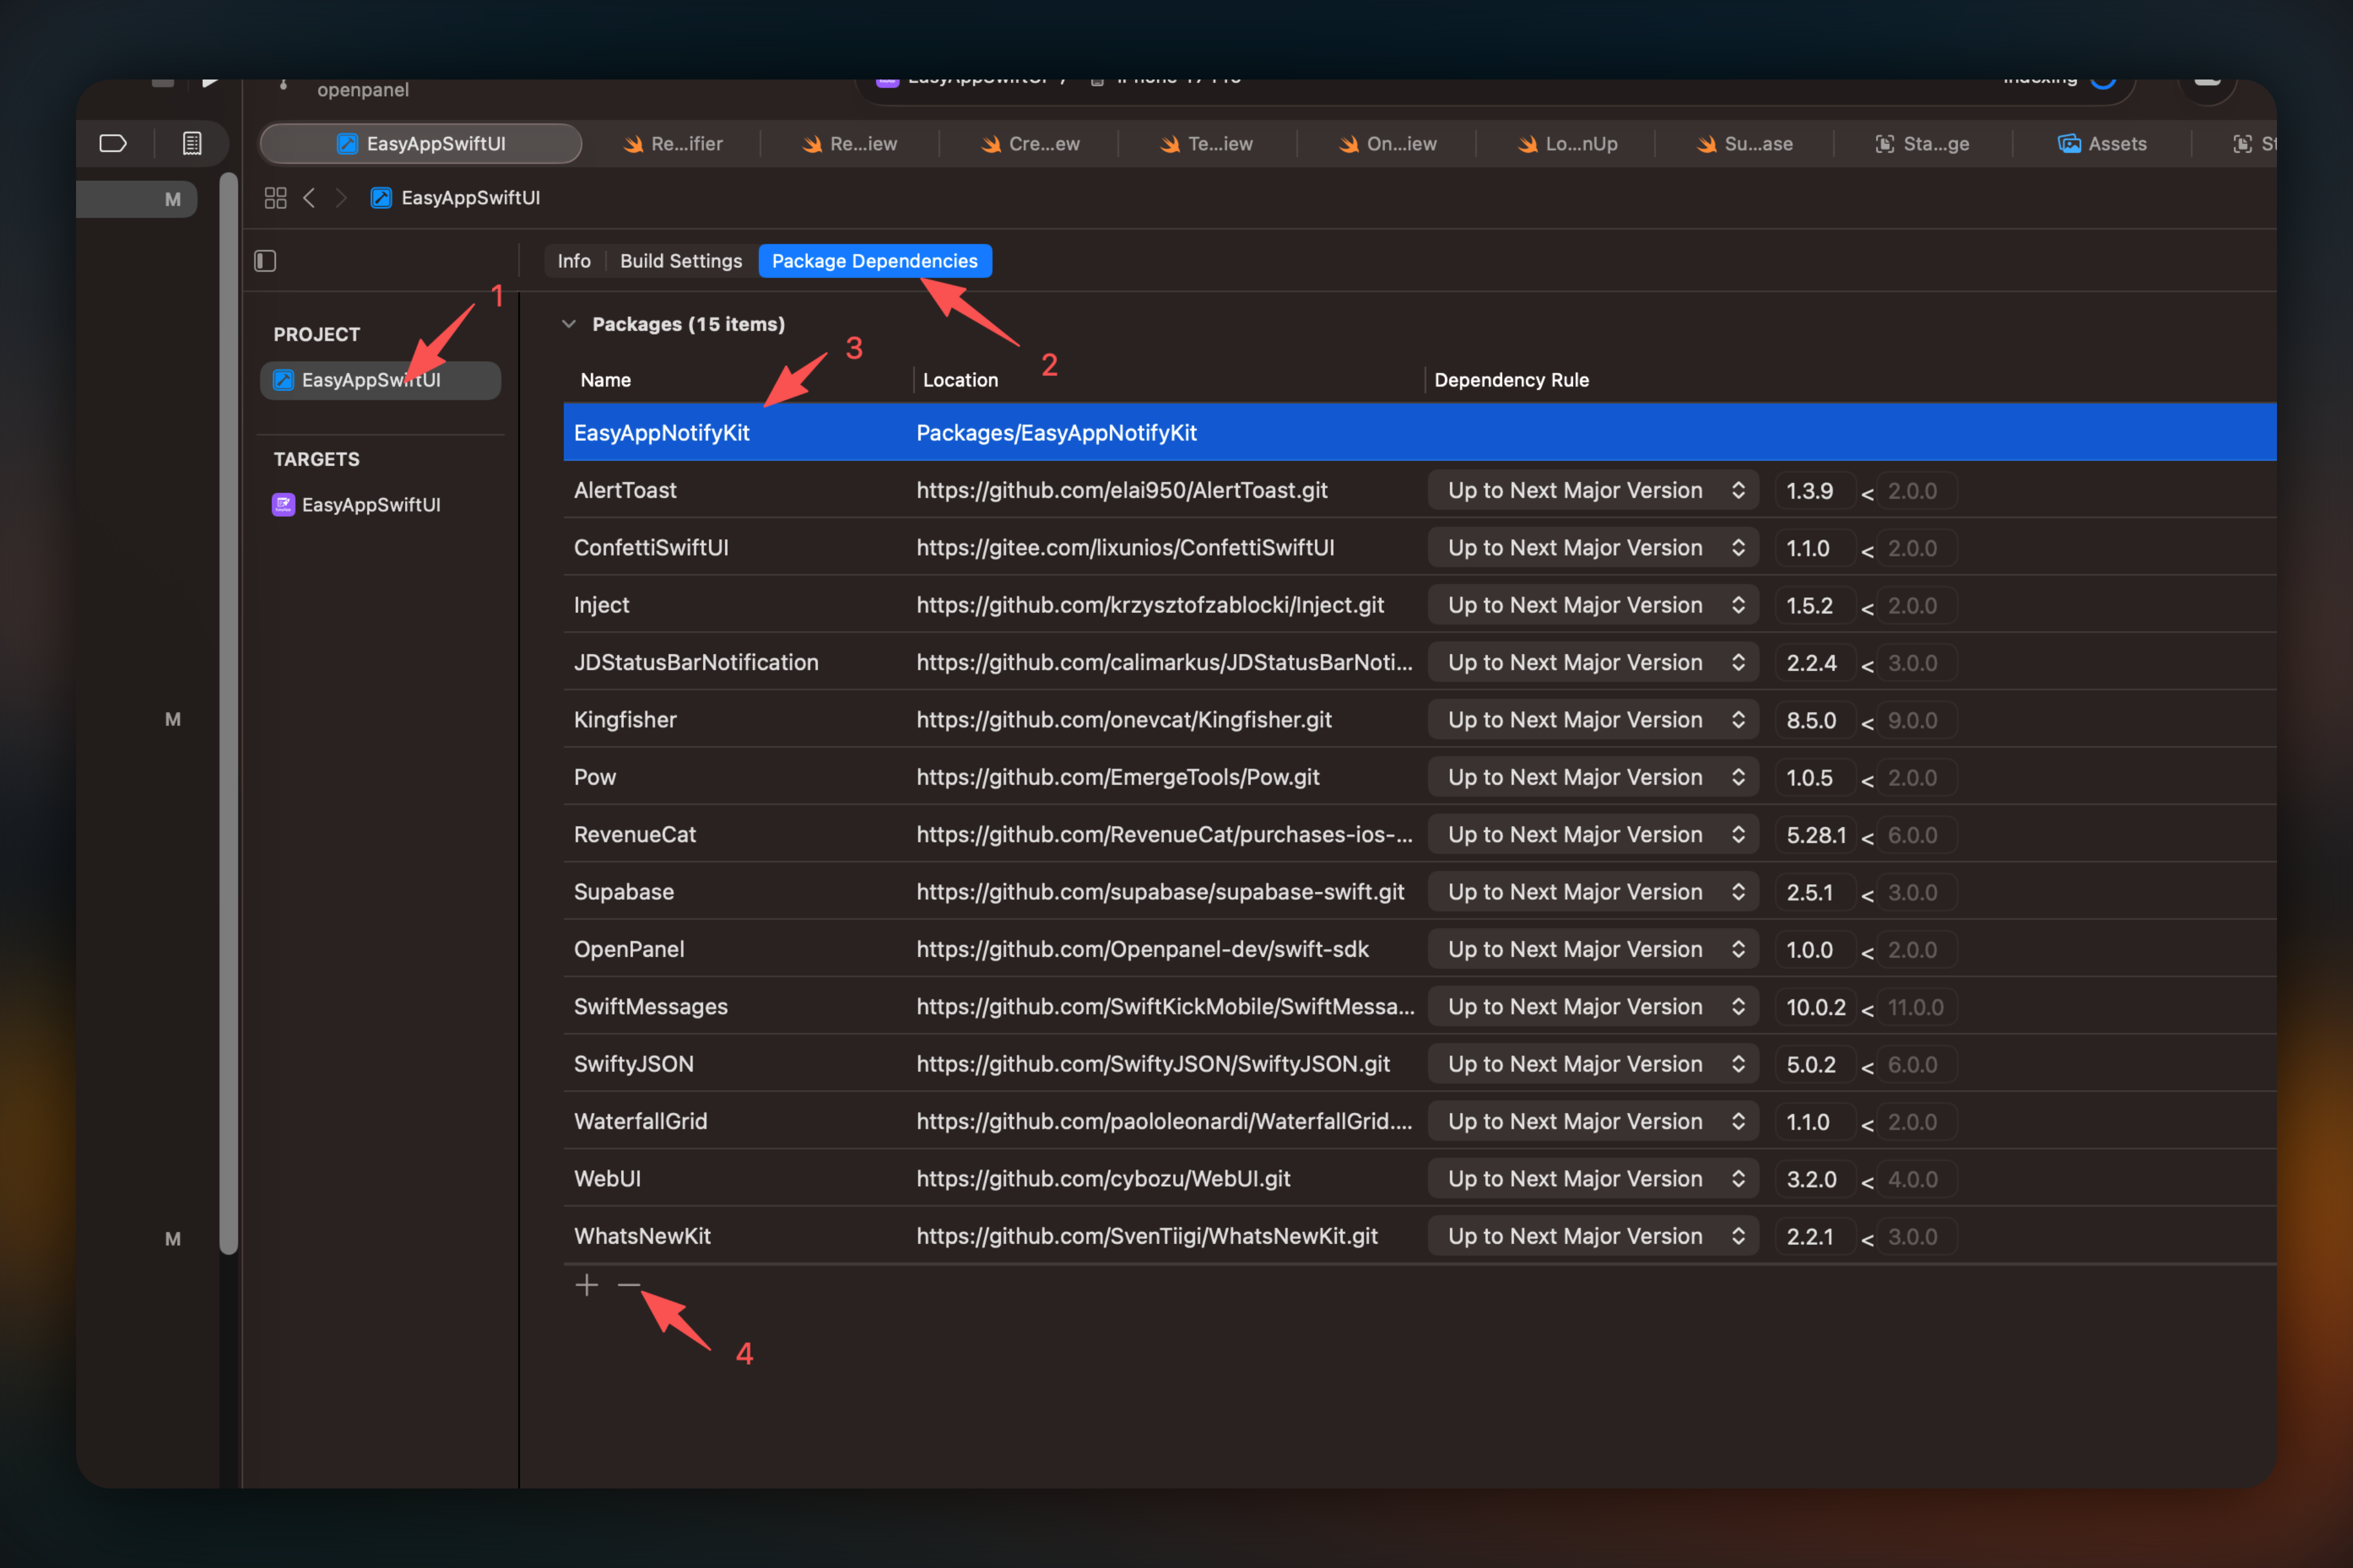Open the related items grid icon
2353x1568 pixels.
[x=275, y=198]
